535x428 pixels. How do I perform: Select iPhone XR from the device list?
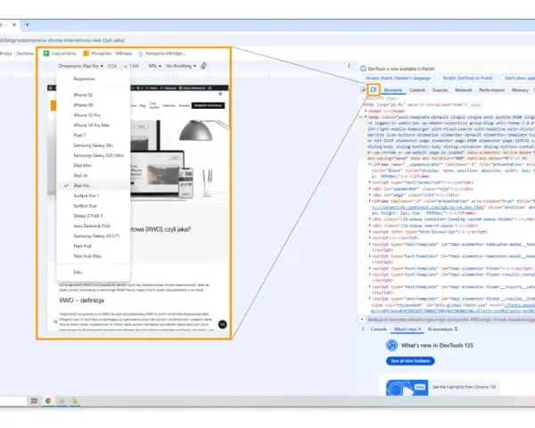[93, 105]
